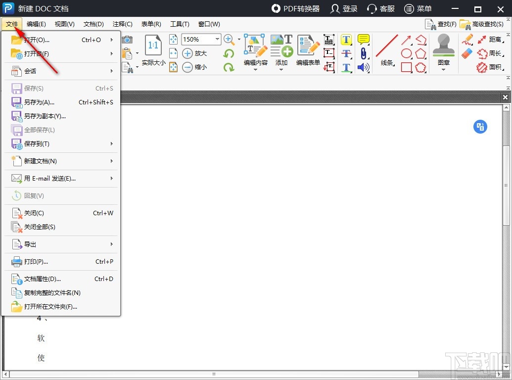The width and height of the screenshot is (512, 380).
Task: Click the camera snapshot icon
Action: (x=127, y=40)
